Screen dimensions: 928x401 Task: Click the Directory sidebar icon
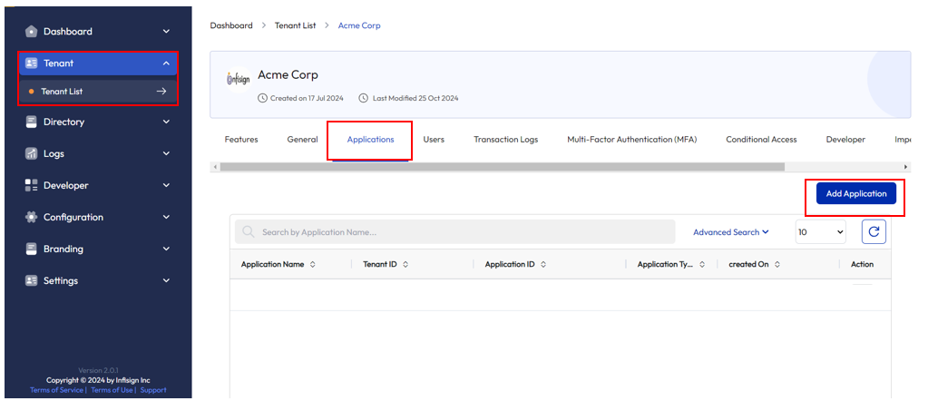[32, 122]
